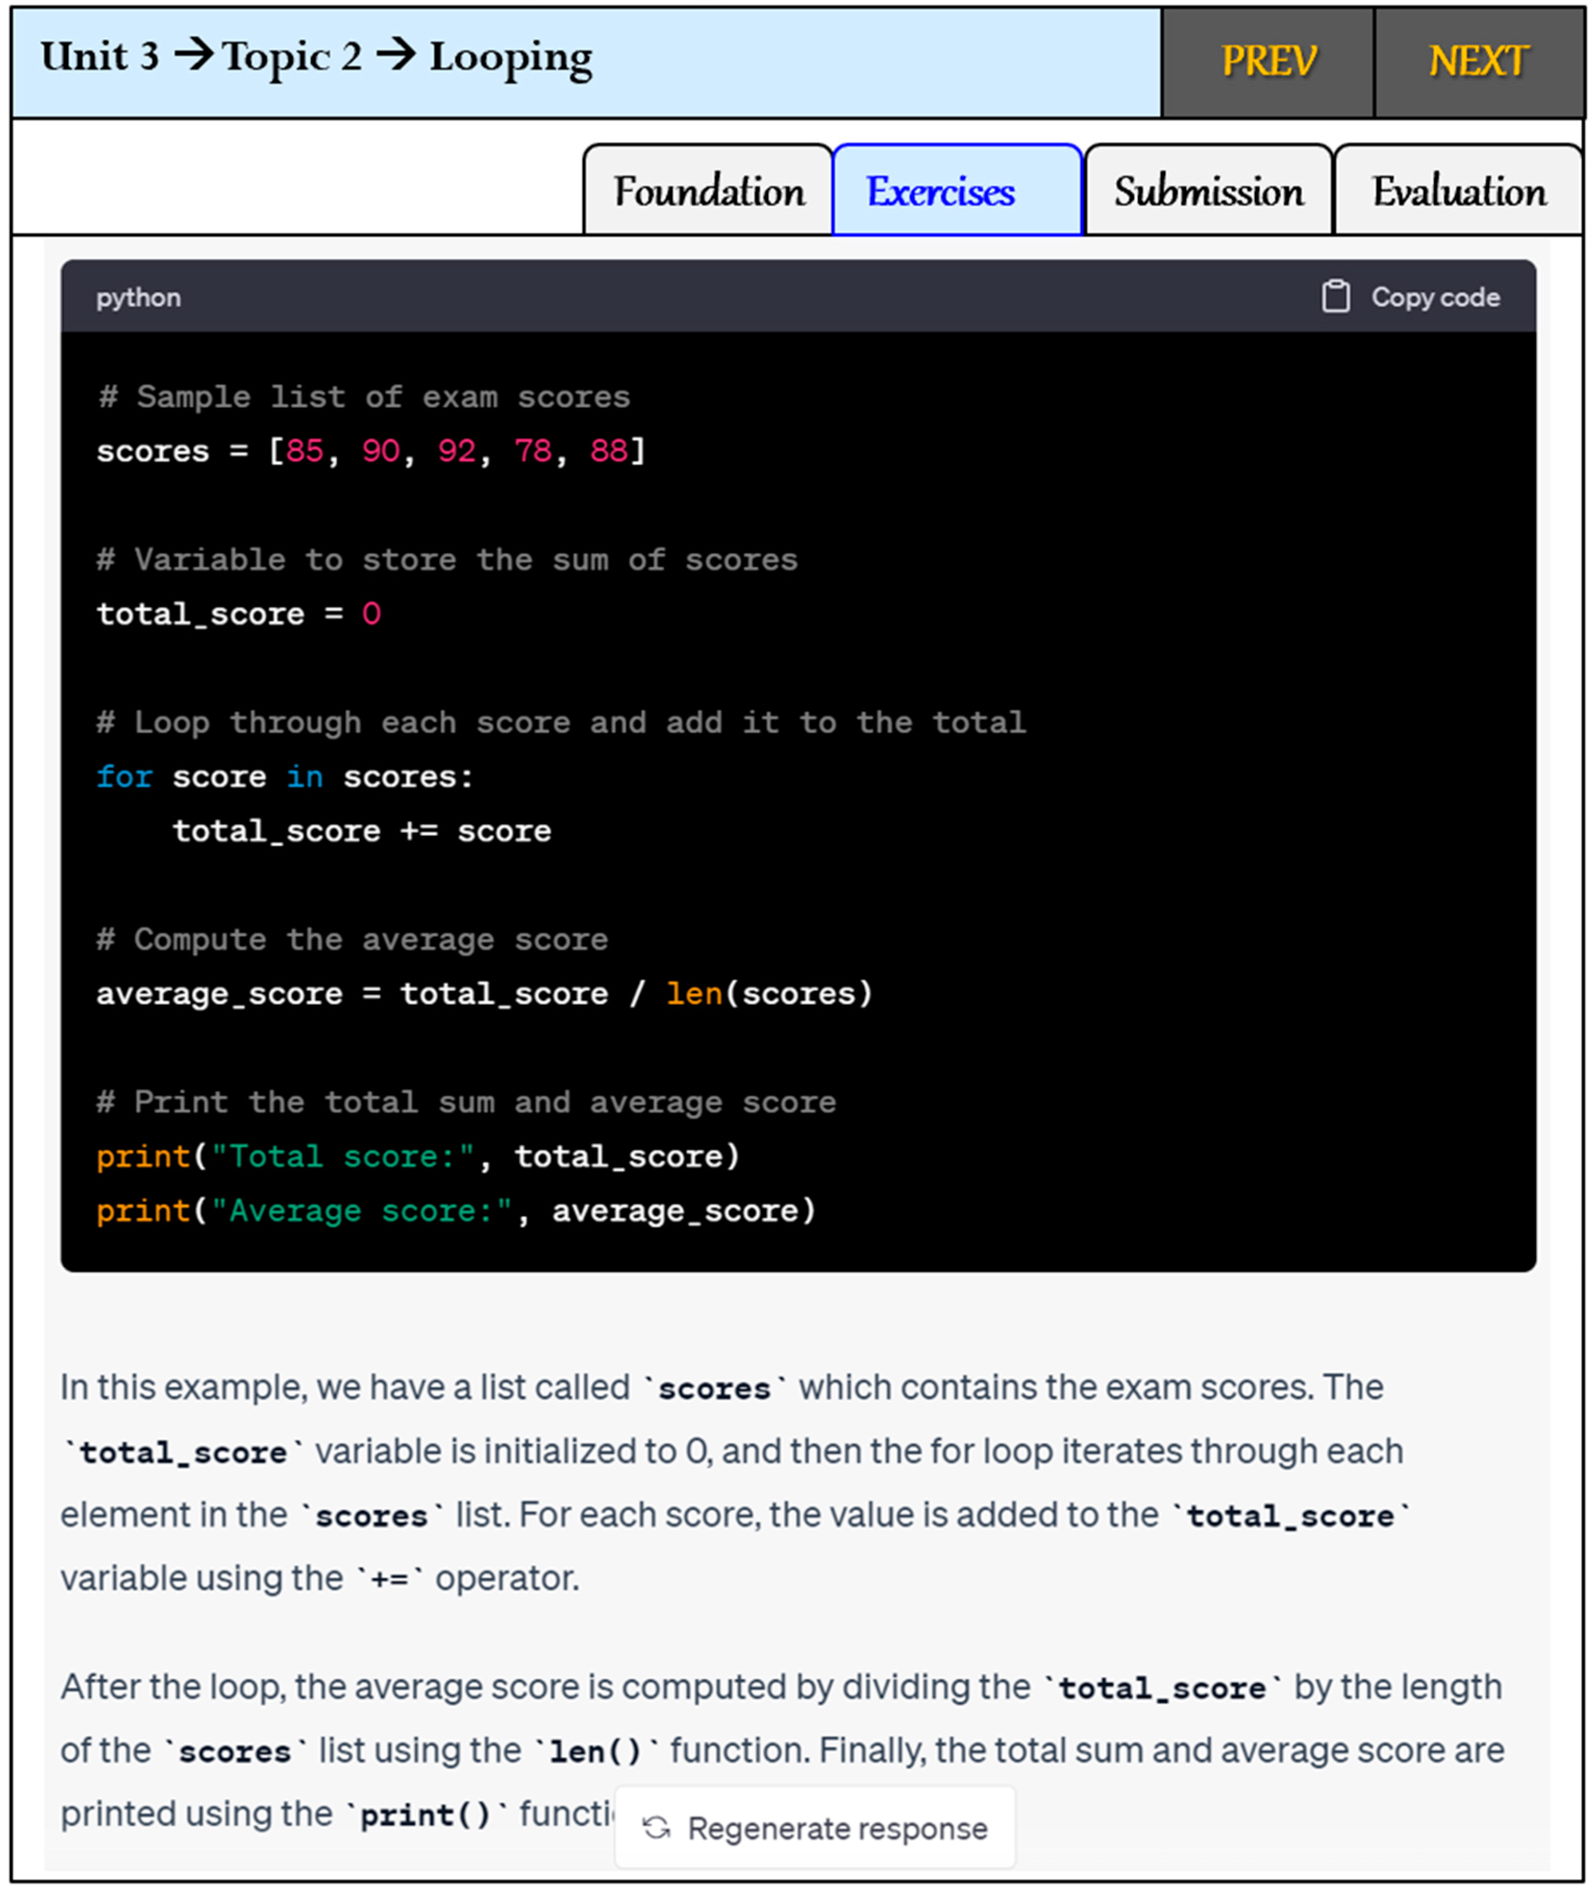Image resolution: width=1595 pixels, height=1893 pixels.
Task: Click the arrow after Topic 2
Action: (x=396, y=55)
